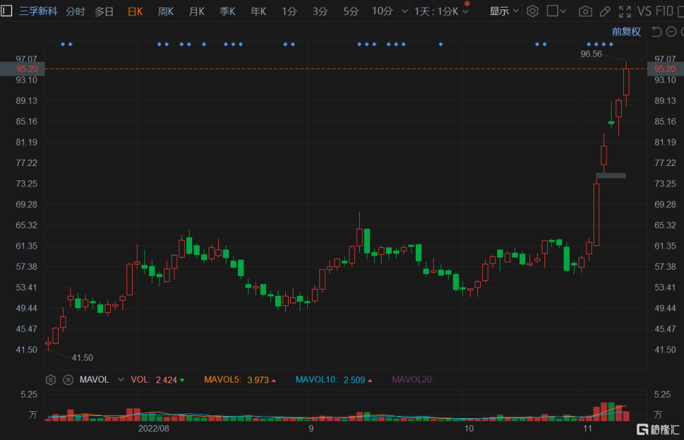684x440 pixels.
Task: Toggle the left sidebar panel icon
Action: [x=7, y=11]
